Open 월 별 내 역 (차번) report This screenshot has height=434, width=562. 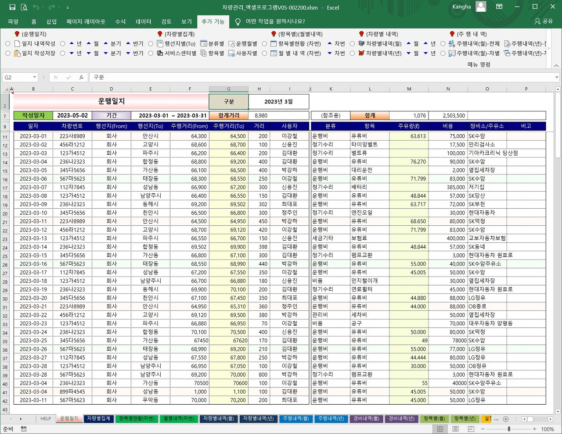pos(295,53)
